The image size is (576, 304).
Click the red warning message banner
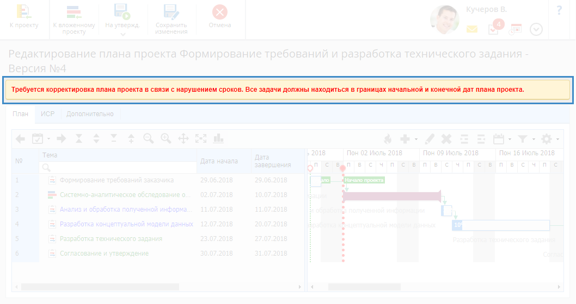tap(287, 90)
